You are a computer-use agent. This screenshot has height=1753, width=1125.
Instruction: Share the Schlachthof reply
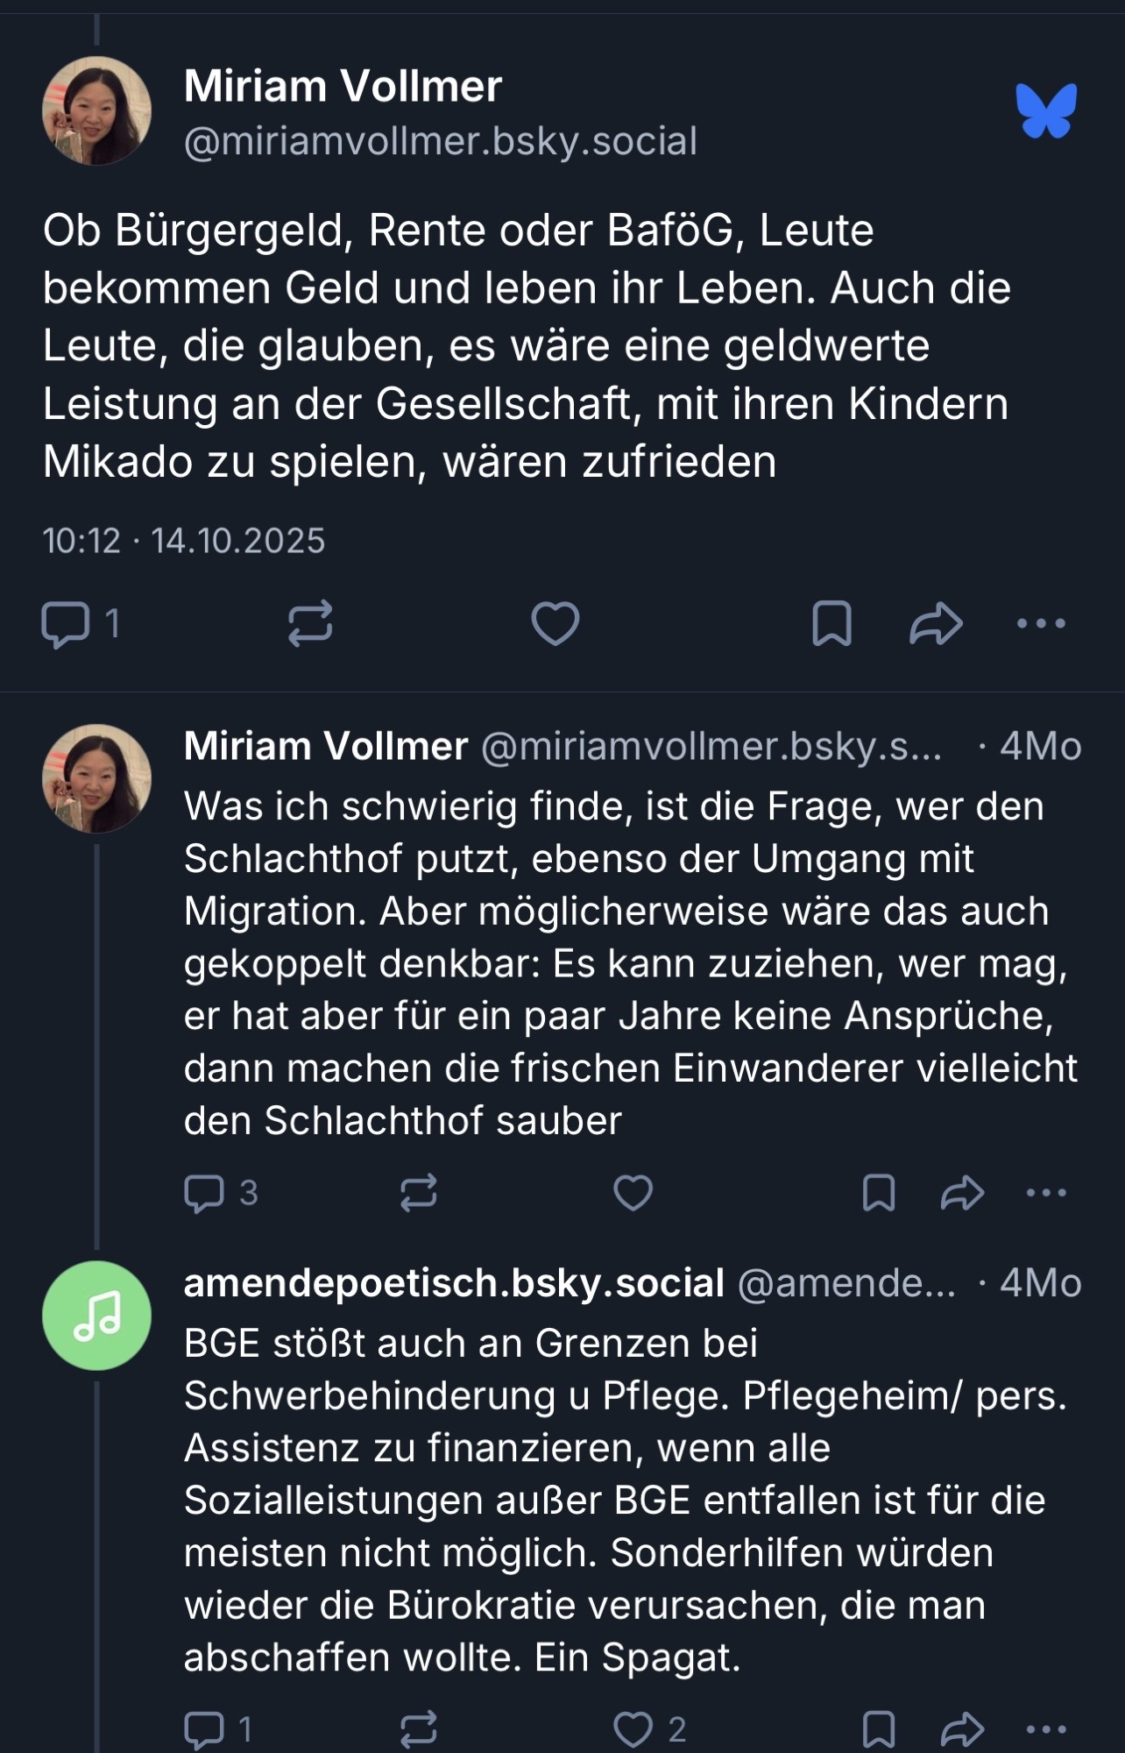(x=962, y=1193)
